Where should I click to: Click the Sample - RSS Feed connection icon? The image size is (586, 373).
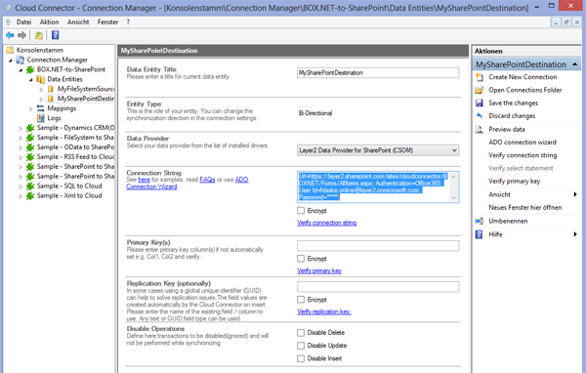30,157
